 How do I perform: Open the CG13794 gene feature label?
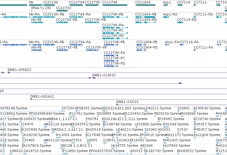pyautogui.click(x=77, y=2)
